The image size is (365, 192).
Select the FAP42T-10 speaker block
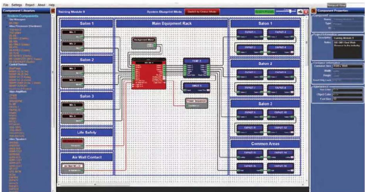(281, 114)
